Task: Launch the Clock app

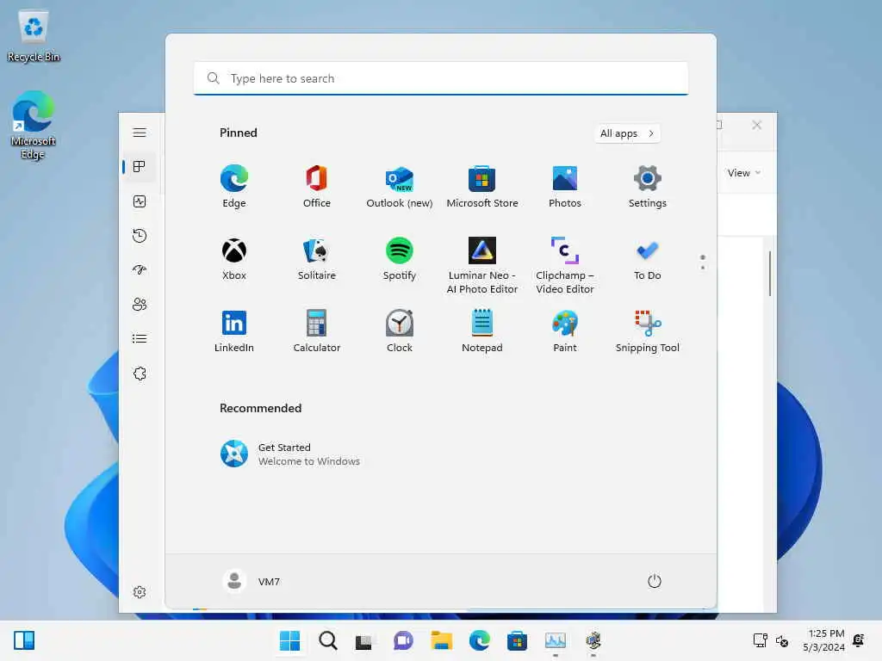Action: [400, 331]
